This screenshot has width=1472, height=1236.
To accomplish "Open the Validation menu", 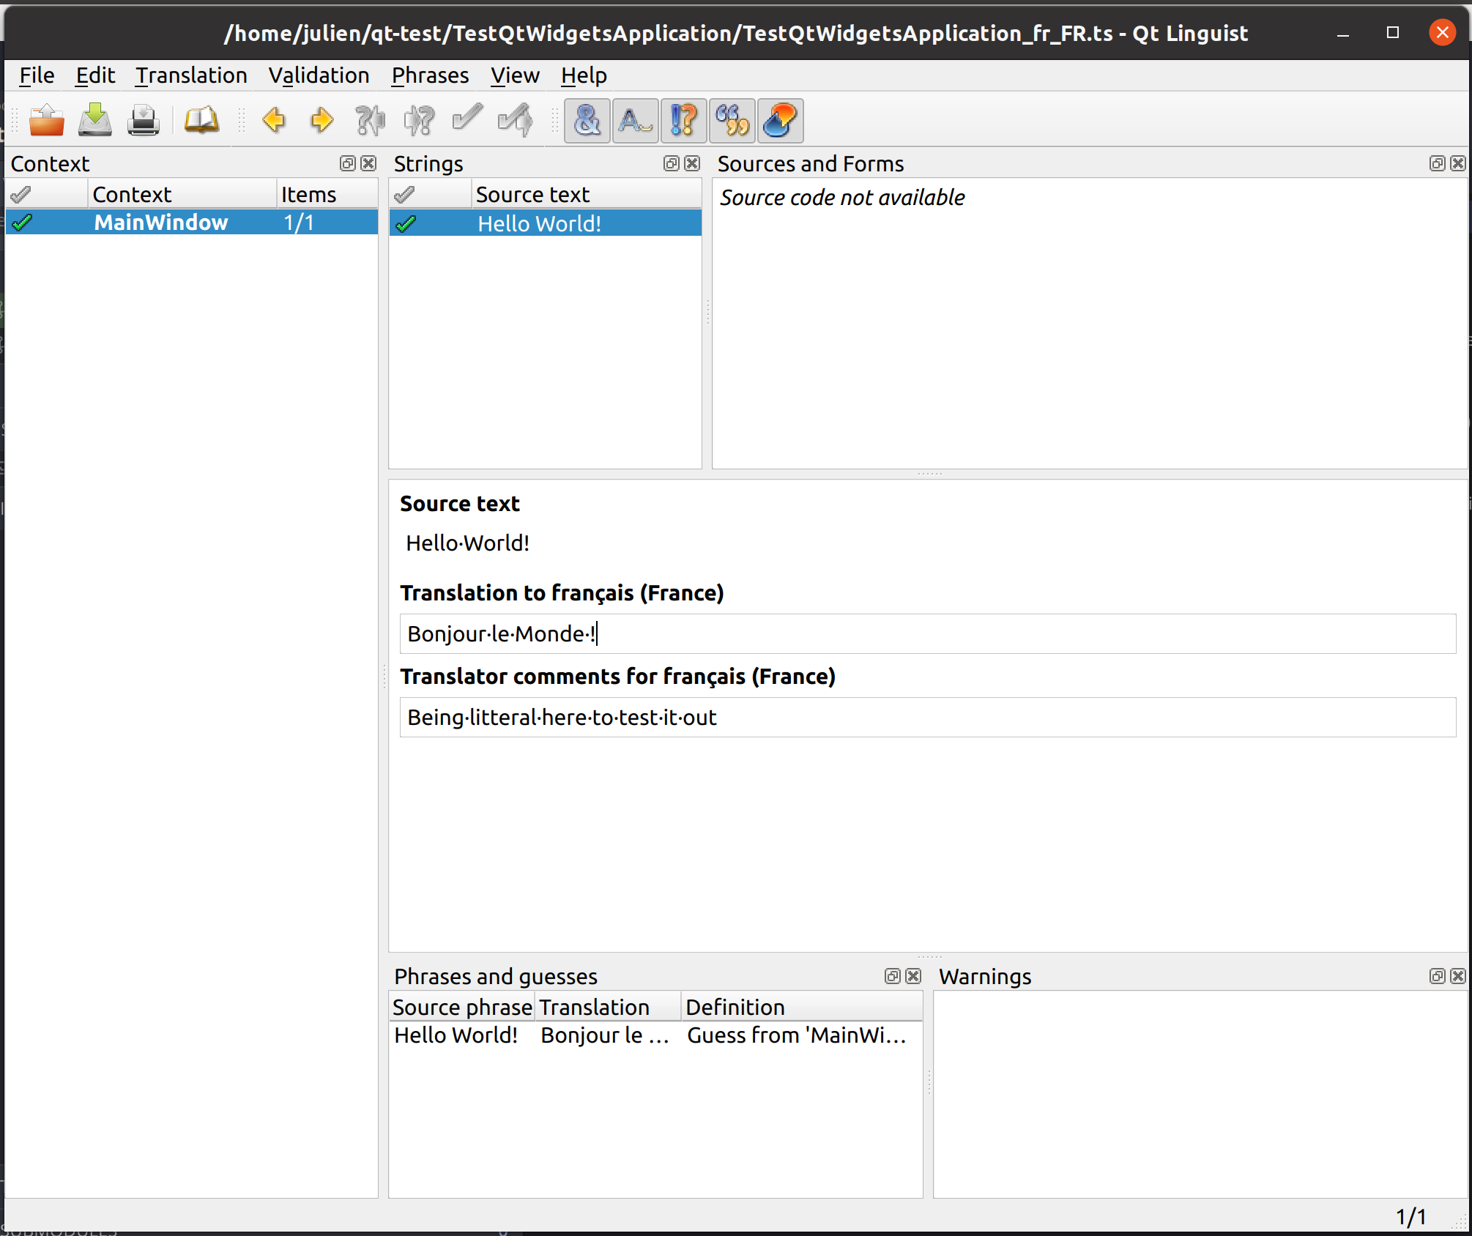I will point(318,75).
